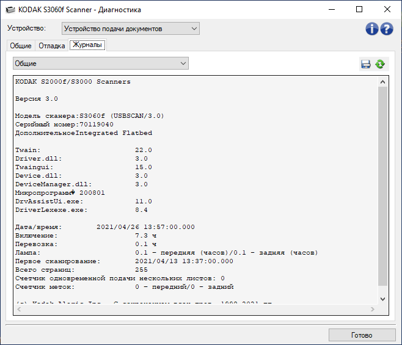Click the 'DeviceManager.dll:' line
This screenshot has height=345, width=402.
(x=81, y=184)
